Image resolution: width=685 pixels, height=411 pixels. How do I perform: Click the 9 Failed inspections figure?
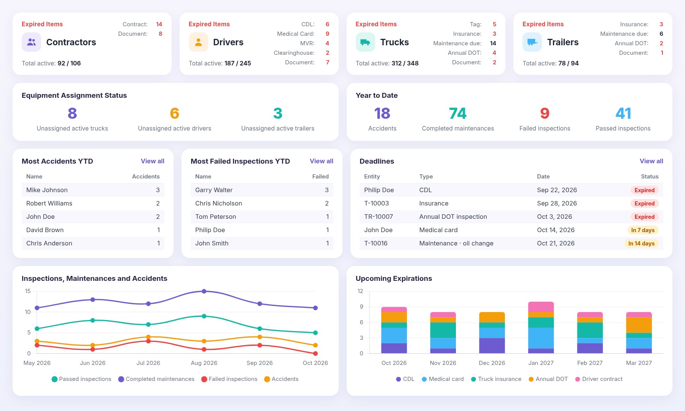545,113
